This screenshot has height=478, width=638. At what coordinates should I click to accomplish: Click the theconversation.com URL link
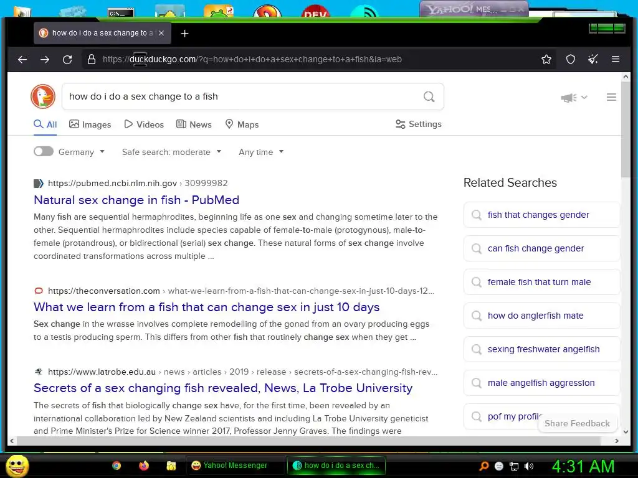104,291
